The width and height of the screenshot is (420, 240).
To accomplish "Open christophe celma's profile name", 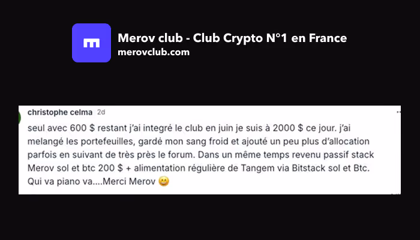I will (60, 112).
